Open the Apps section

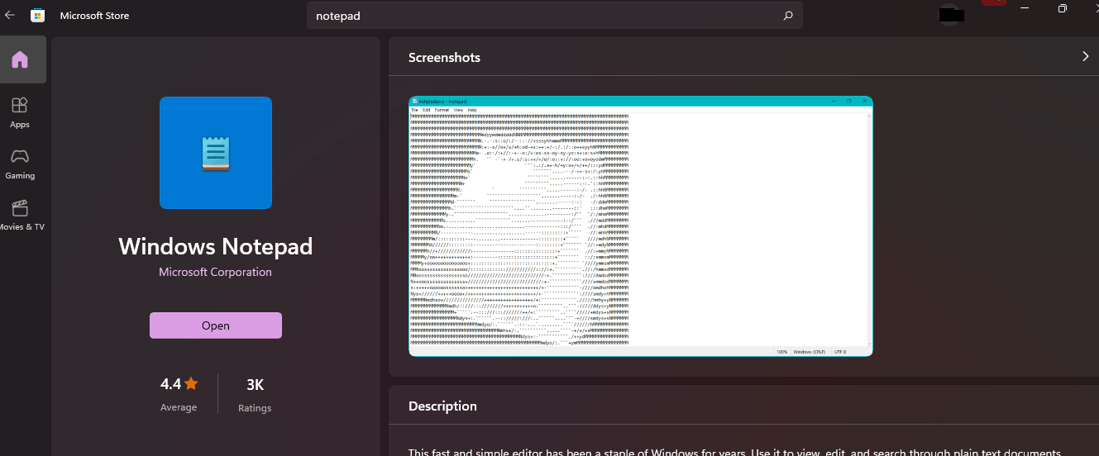tap(20, 112)
